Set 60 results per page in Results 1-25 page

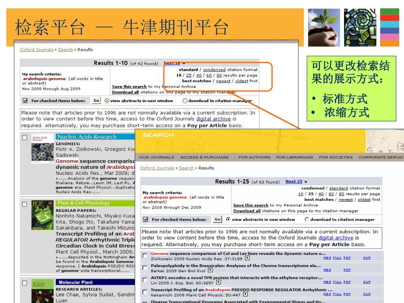pyautogui.click(x=331, y=194)
